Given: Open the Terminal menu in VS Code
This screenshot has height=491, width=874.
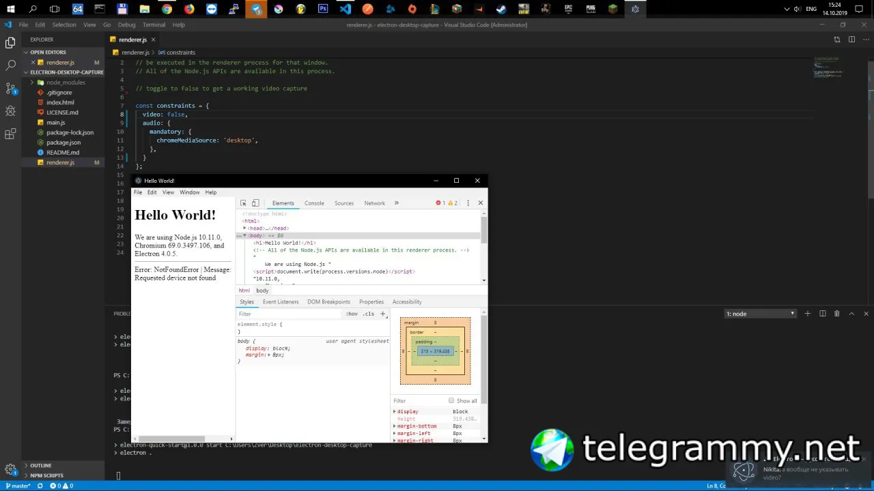Looking at the screenshot, I should [x=154, y=25].
